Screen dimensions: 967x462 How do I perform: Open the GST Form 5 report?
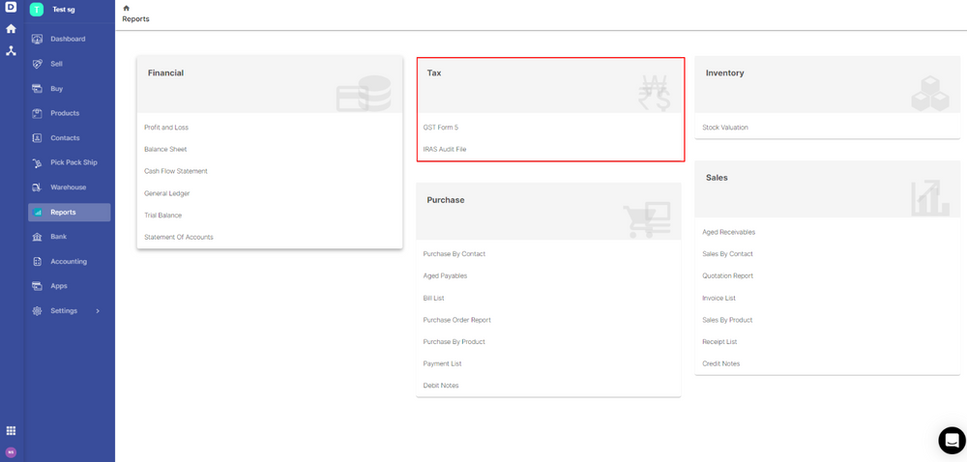[440, 128]
